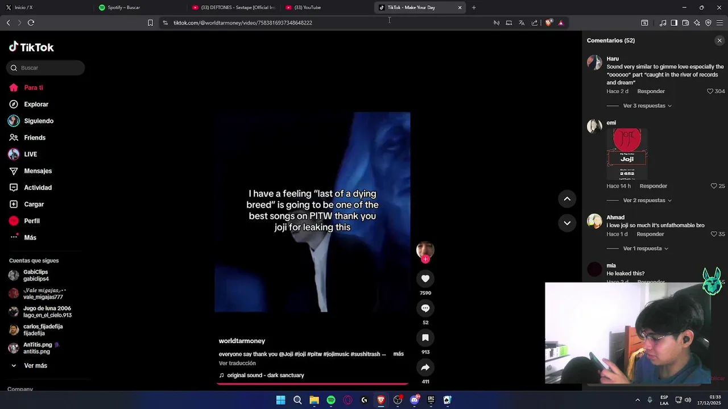Reload the page

(x=31, y=23)
